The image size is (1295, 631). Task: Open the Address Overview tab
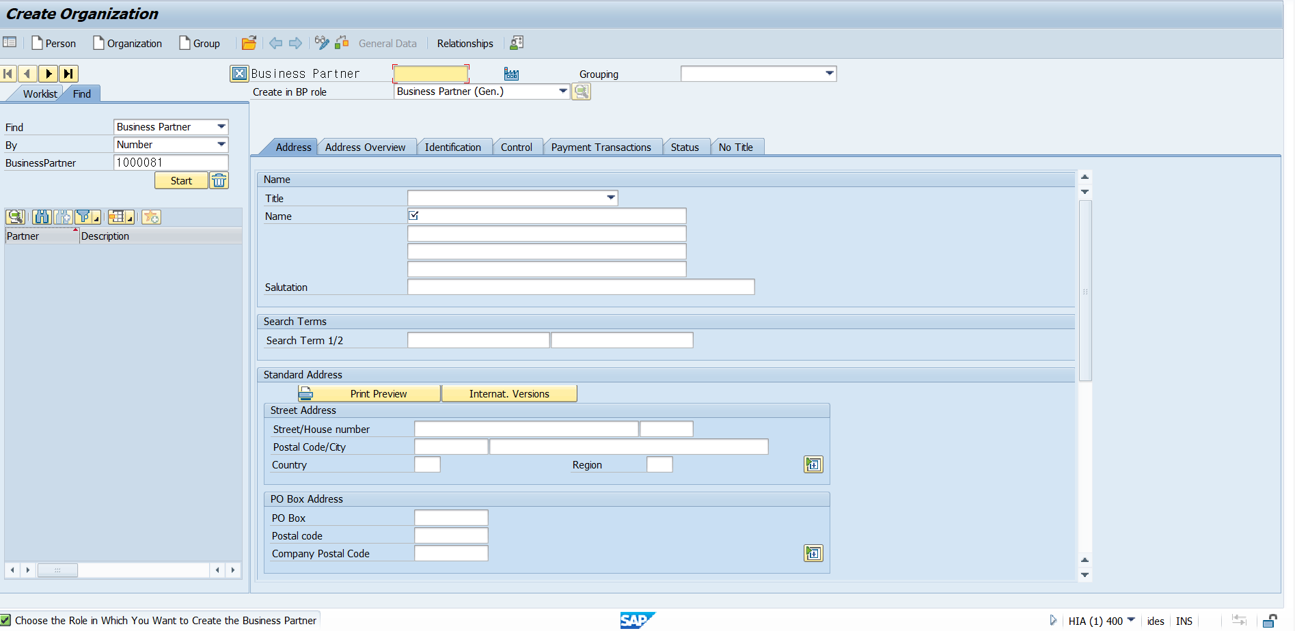point(365,148)
